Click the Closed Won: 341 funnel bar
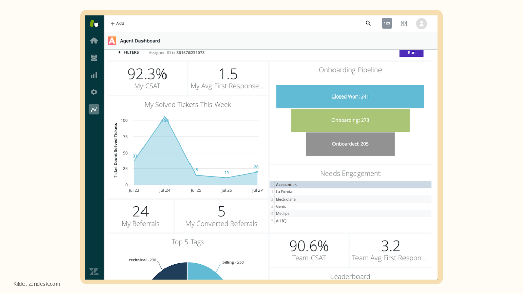The image size is (523, 294). (x=350, y=96)
